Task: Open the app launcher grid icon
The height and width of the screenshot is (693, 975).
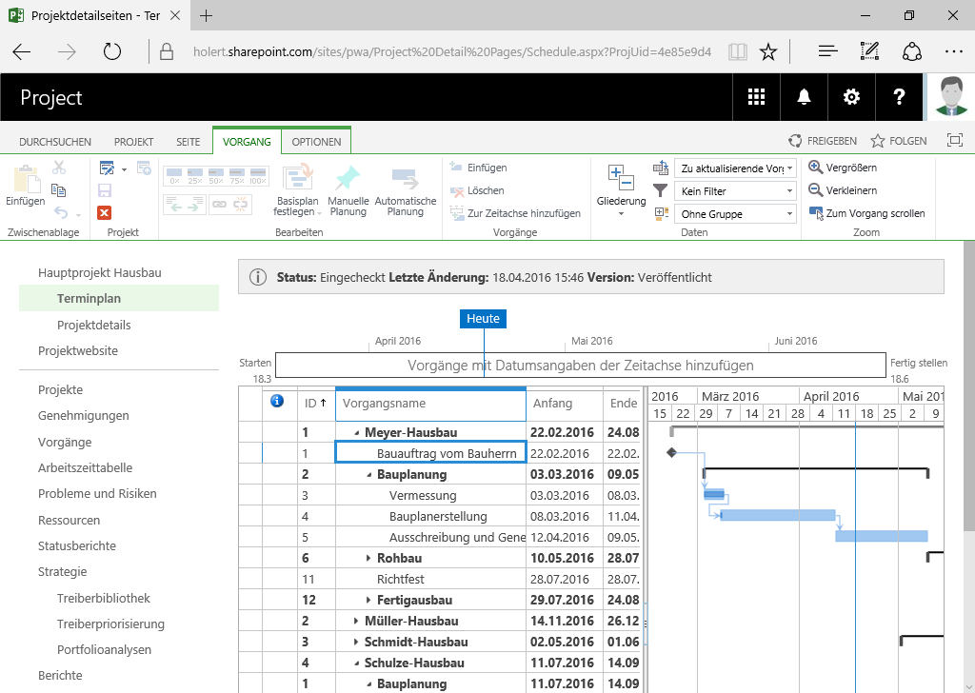Action: click(756, 97)
